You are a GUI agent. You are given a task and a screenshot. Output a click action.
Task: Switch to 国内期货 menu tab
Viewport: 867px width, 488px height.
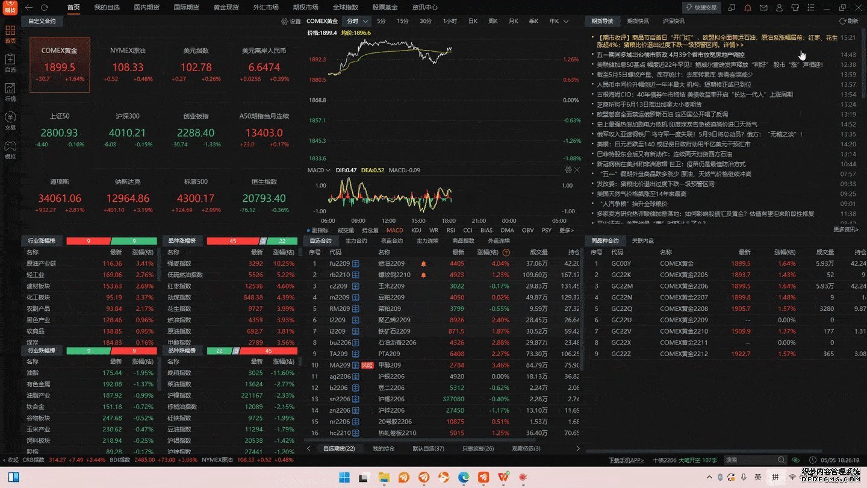[x=146, y=7]
